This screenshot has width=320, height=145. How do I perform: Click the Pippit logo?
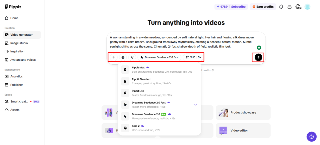point(13,7)
